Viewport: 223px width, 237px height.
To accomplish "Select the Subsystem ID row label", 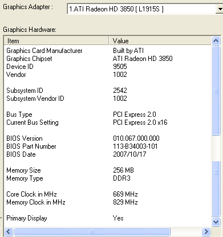I will point(25,91).
